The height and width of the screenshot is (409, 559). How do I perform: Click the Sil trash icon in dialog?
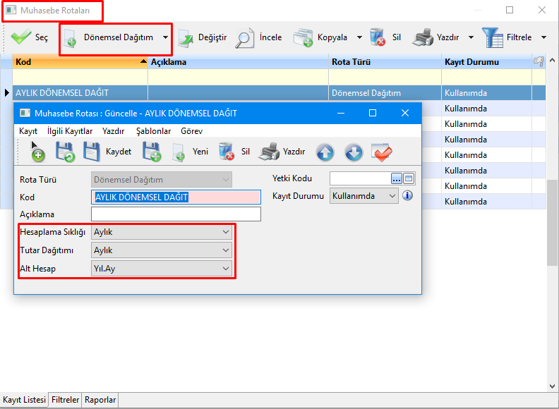226,152
